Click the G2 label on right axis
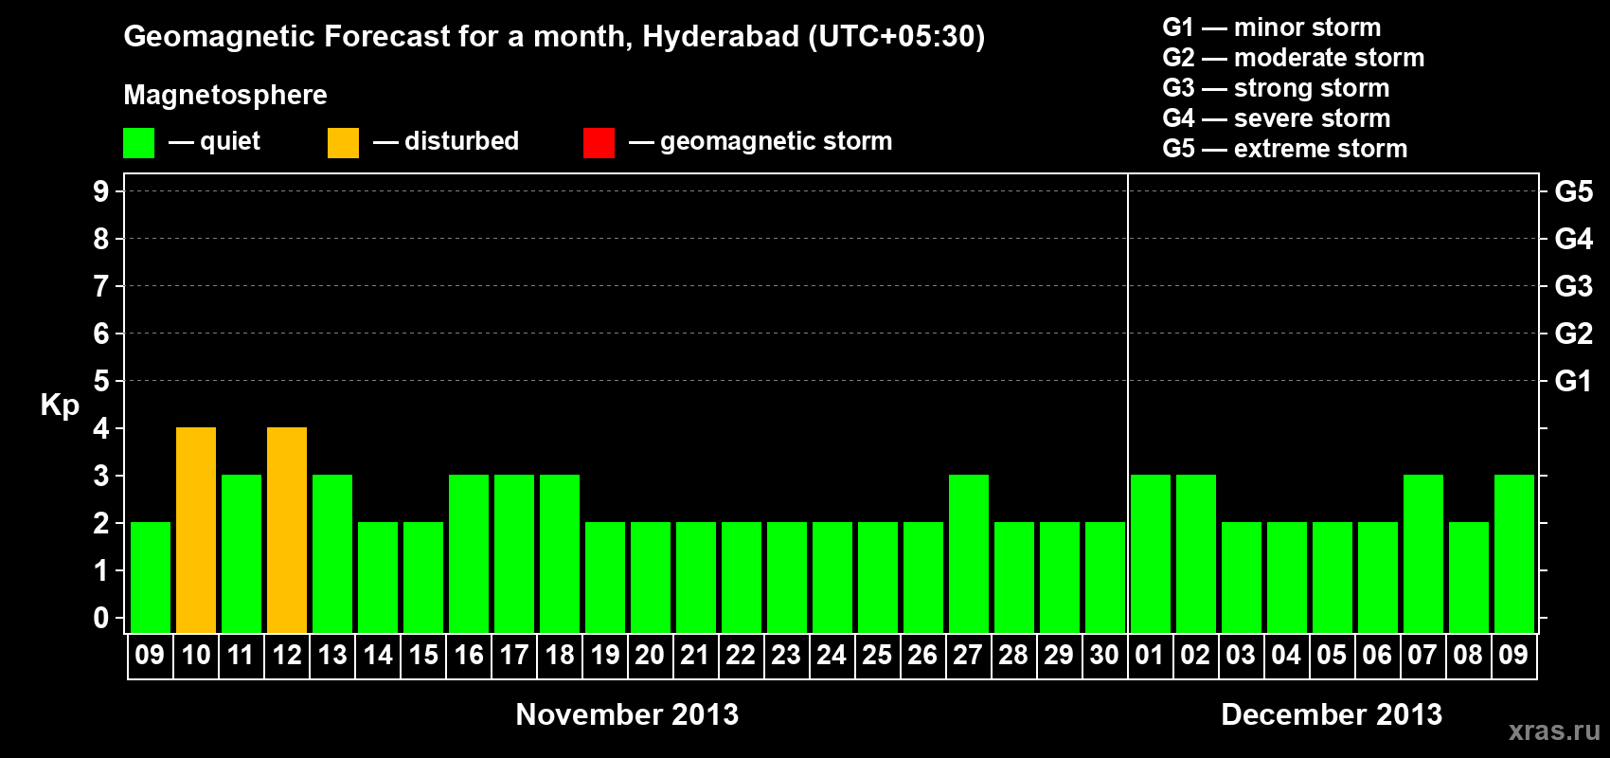Viewport: 1610px width, 758px height. [x=1574, y=334]
